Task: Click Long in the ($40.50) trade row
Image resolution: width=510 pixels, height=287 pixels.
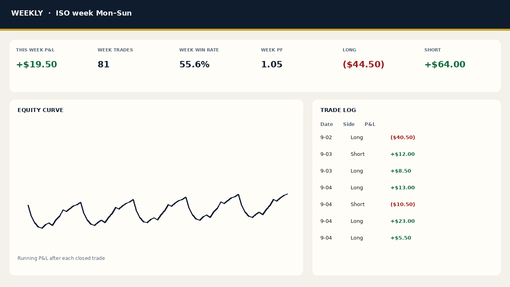Action: coord(357,138)
